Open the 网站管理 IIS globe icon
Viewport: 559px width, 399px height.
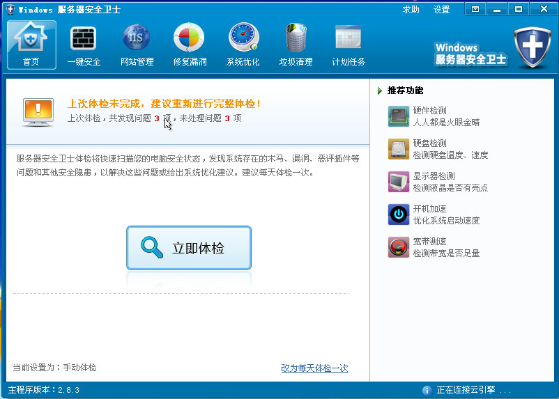[x=136, y=38]
